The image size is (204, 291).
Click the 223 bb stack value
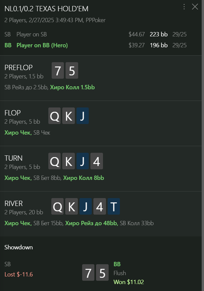click(x=159, y=35)
